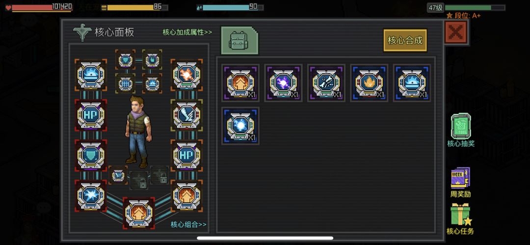Viewport: 530px width, 245px height.
Task: Click the rightmost padlocked small core slot
Action: [159, 175]
